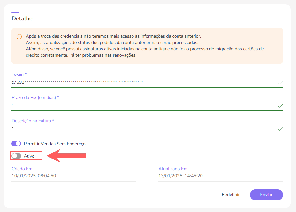Select the date 10/01/2025, 08:04:50
This screenshot has width=296, height=212.
[x=34, y=176]
